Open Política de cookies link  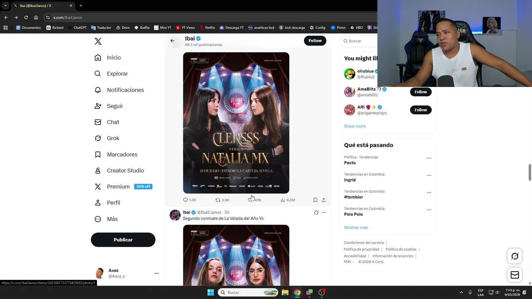(401, 249)
